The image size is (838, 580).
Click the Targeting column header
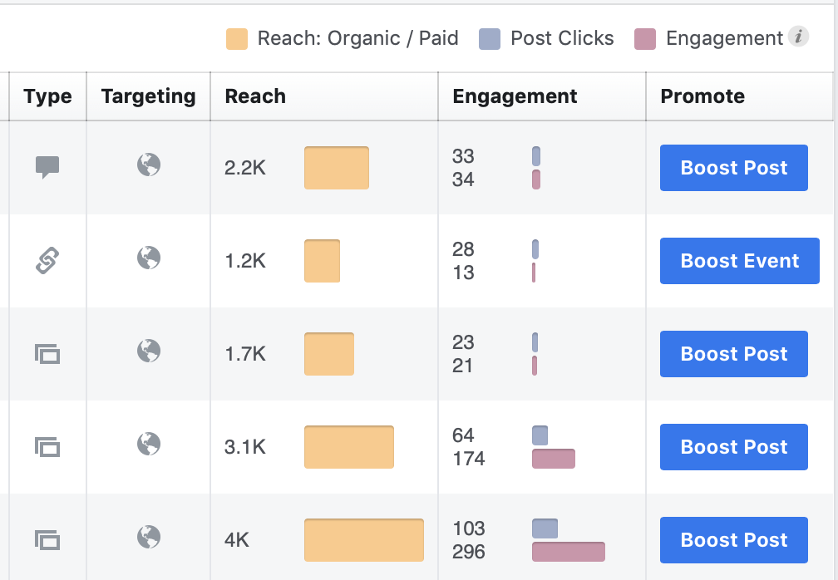tap(148, 96)
